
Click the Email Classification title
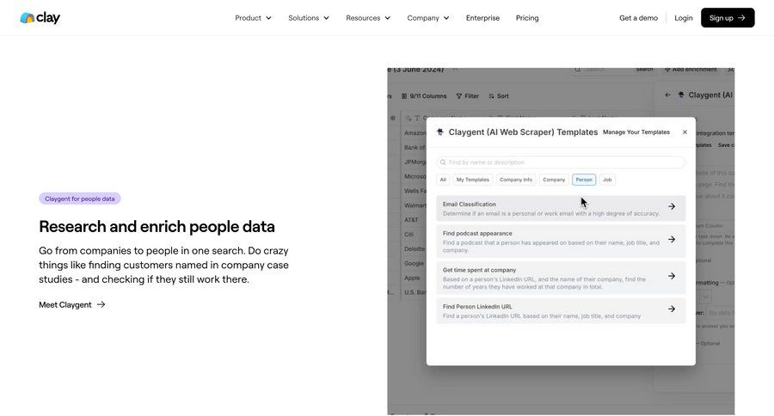470,204
